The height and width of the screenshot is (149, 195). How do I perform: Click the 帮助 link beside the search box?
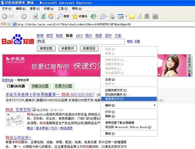(130, 41)
